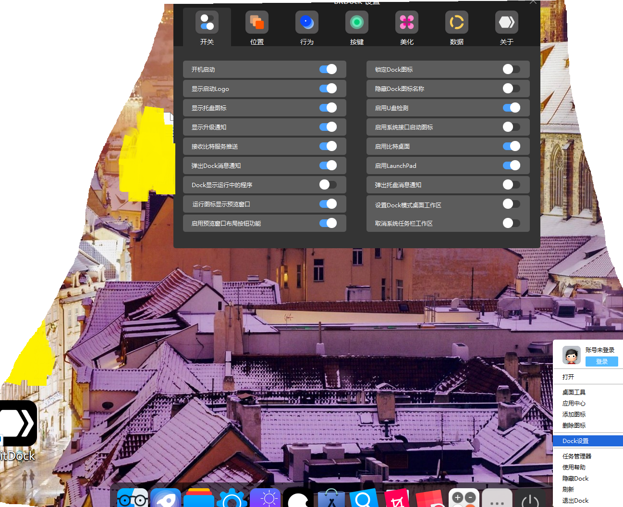Image resolution: width=623 pixels, height=507 pixels.
Task: Open the 数据 data tab
Action: coord(457,28)
